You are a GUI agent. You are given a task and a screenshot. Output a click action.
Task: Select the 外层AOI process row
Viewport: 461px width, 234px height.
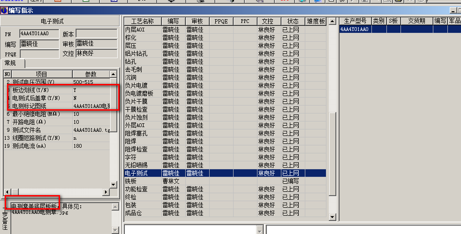tap(225, 125)
